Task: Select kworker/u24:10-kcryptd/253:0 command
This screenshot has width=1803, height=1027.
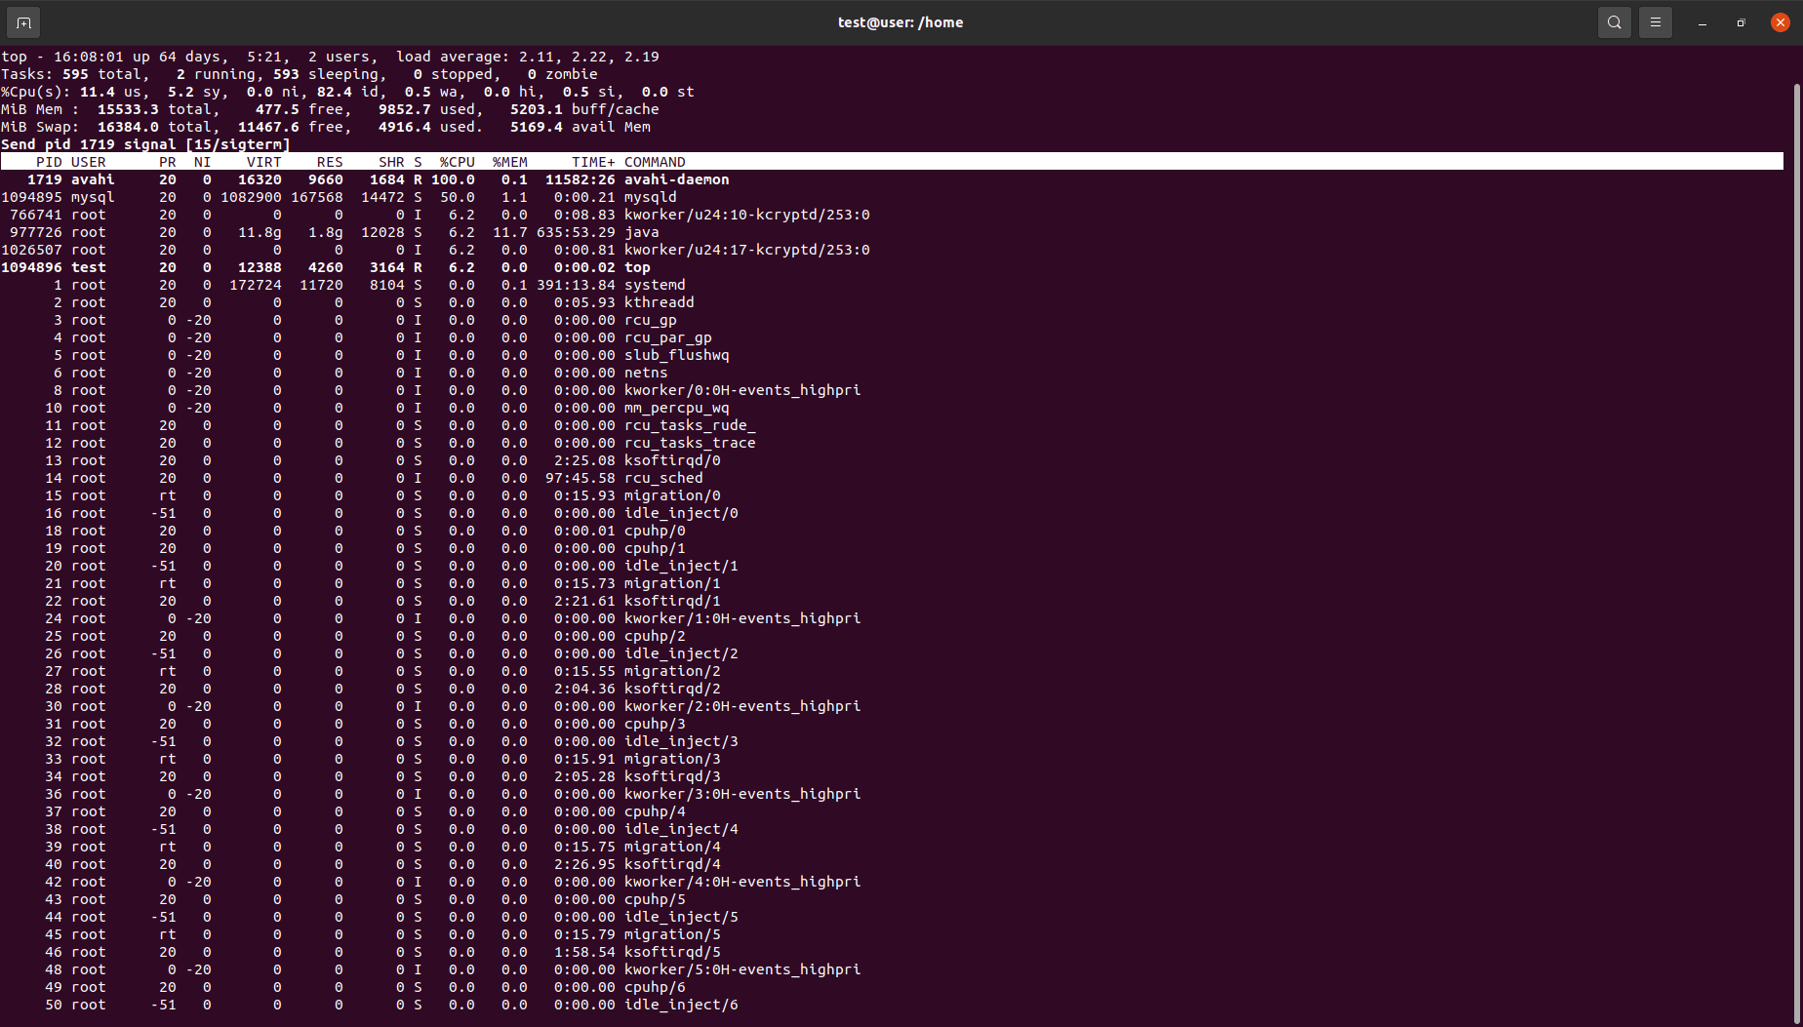Action: (x=747, y=215)
